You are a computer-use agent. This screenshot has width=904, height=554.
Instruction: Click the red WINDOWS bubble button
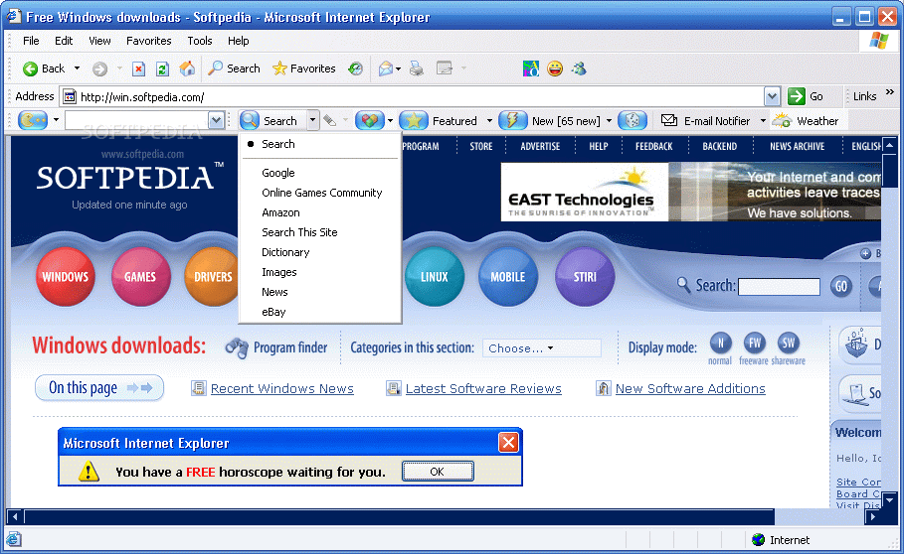(x=66, y=277)
